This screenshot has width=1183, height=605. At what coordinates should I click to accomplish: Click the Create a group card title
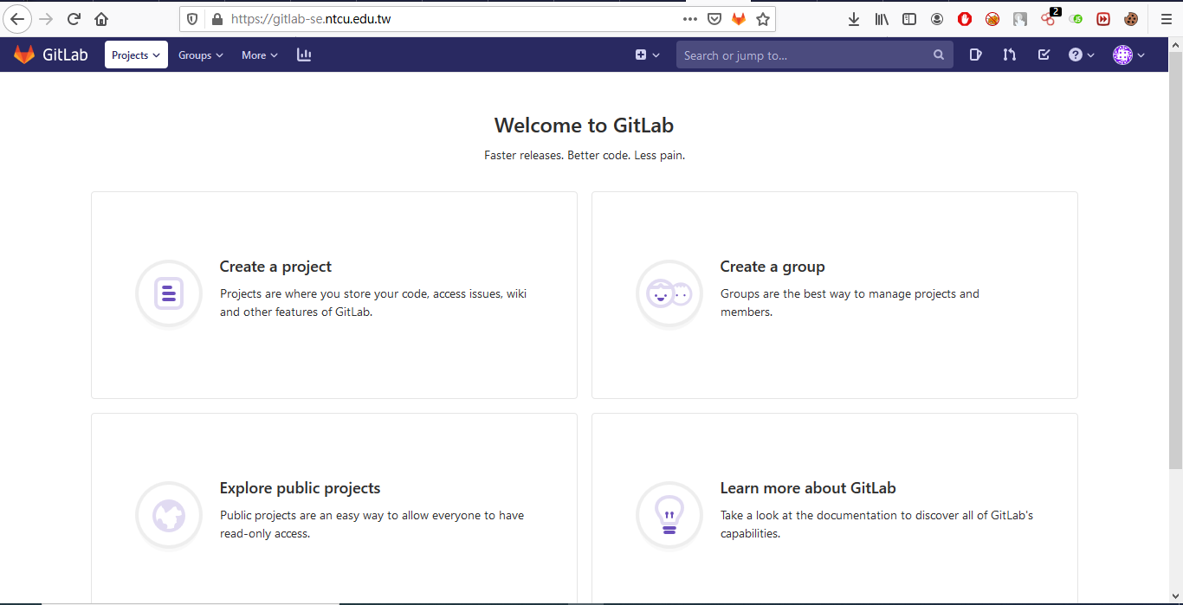(773, 267)
